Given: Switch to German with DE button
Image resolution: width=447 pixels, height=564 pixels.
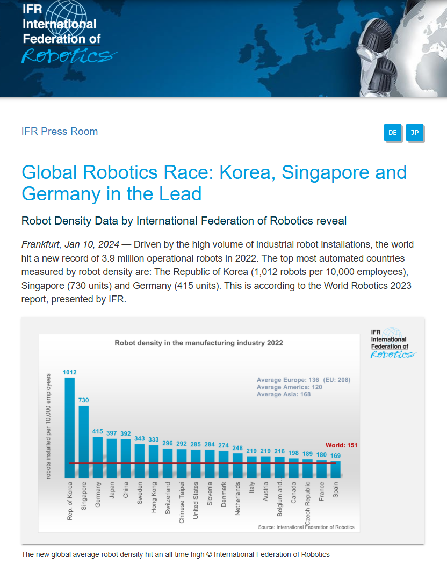Looking at the screenshot, I should coord(393,132).
